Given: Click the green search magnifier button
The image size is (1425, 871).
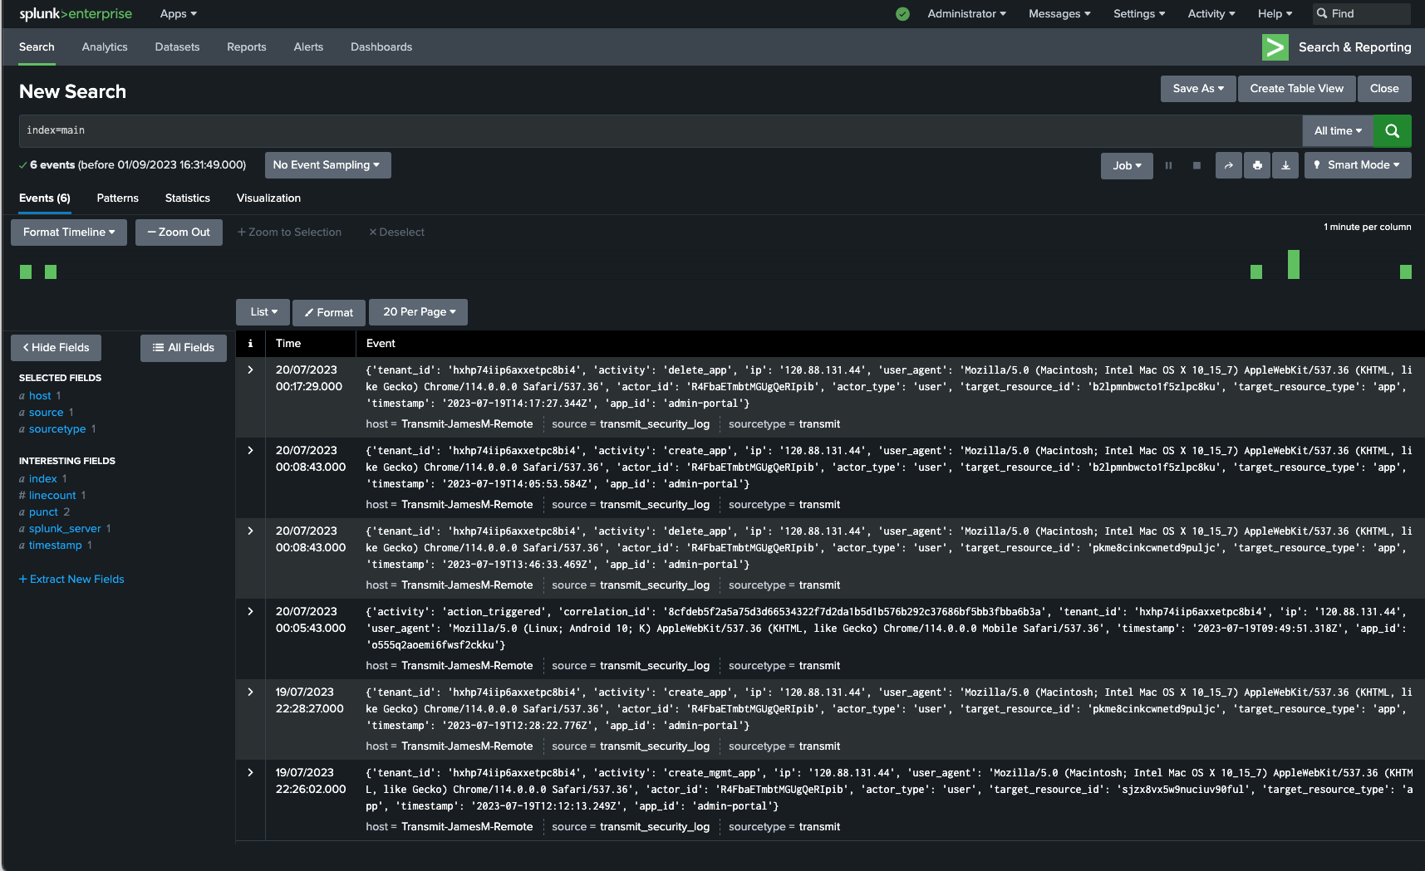Looking at the screenshot, I should [x=1392, y=131].
